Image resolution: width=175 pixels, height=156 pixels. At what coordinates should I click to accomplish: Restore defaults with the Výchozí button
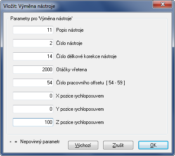[x=83, y=145]
